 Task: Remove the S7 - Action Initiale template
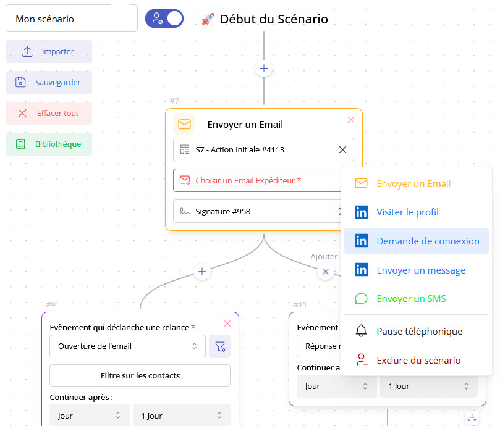click(x=342, y=149)
